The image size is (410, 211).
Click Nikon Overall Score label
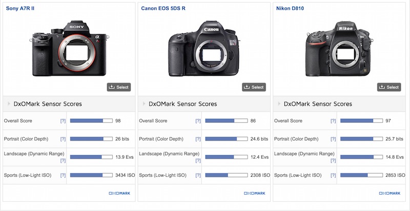click(x=288, y=121)
